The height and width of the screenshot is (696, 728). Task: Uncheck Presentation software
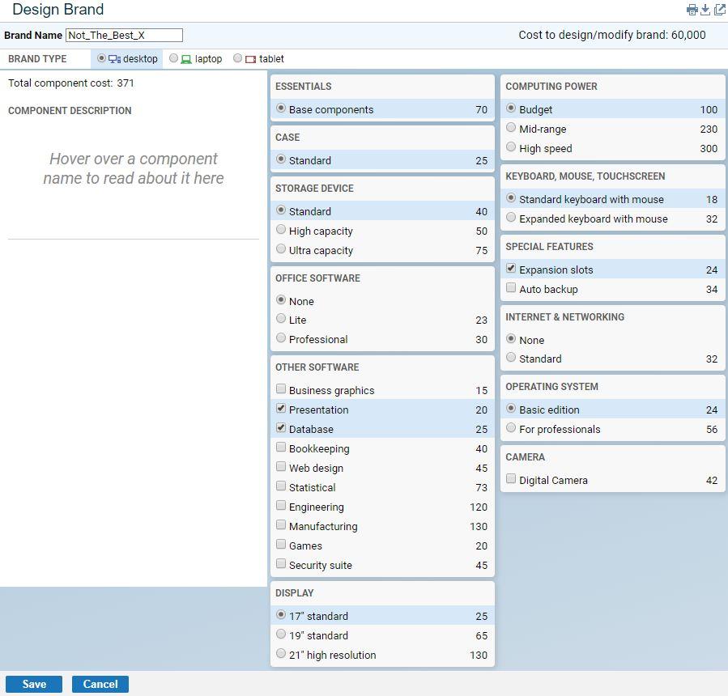[280, 409]
